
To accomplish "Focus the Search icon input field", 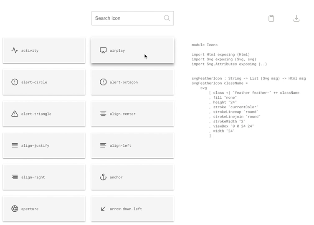I will coord(132,18).
